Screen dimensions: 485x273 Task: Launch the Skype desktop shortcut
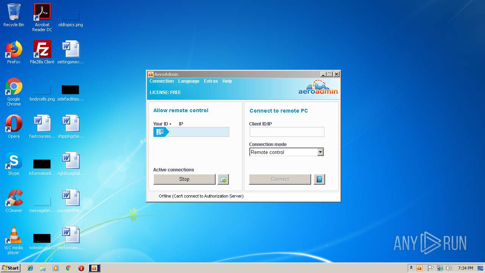tap(14, 164)
